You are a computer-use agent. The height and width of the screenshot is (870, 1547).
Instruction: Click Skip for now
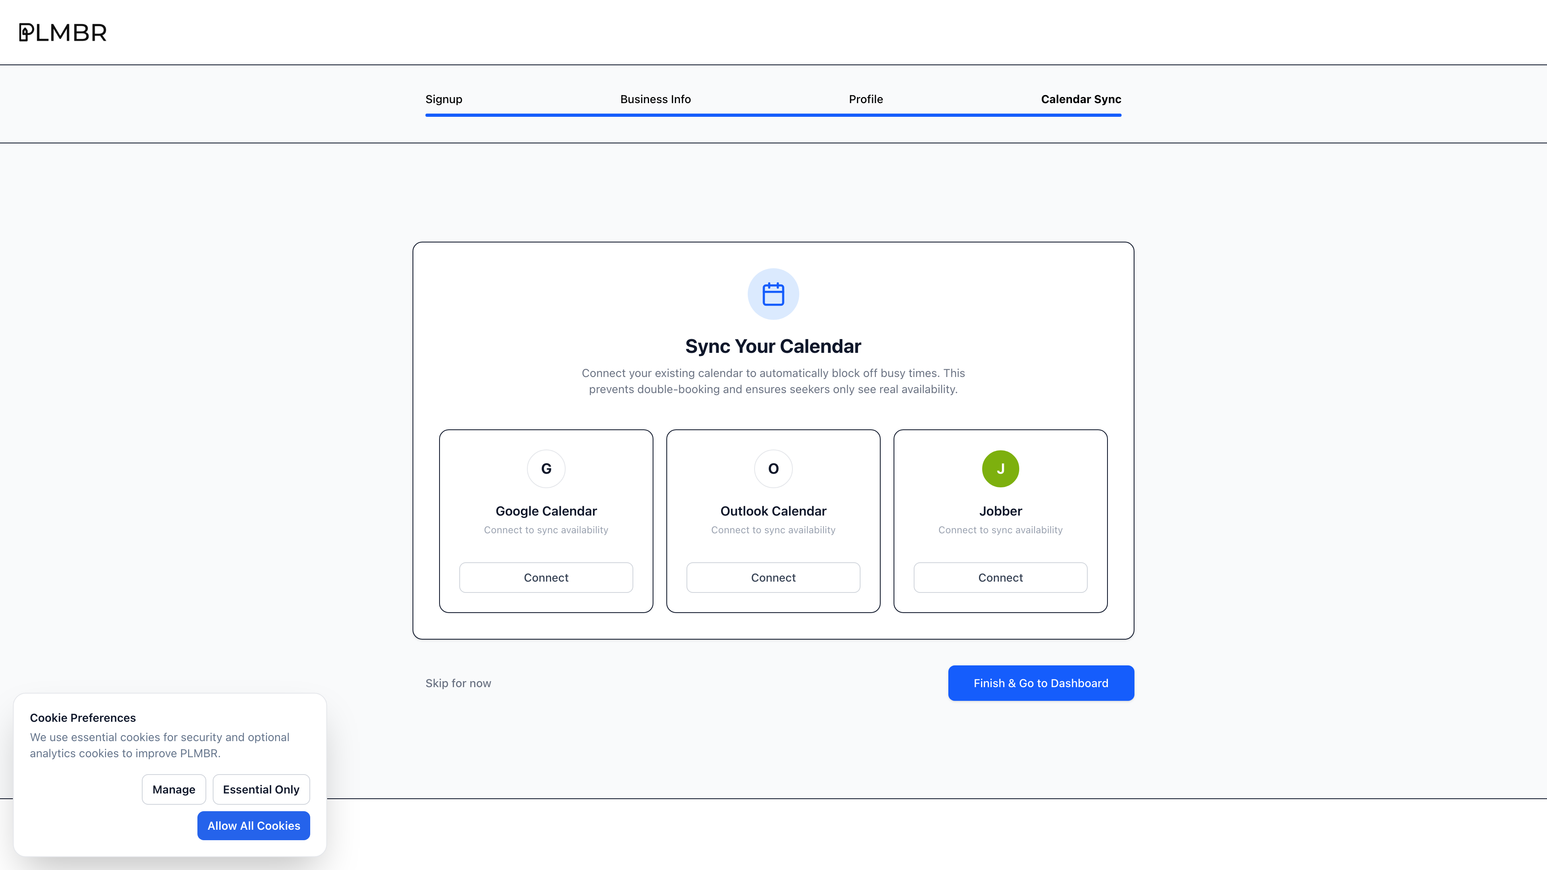(x=458, y=683)
